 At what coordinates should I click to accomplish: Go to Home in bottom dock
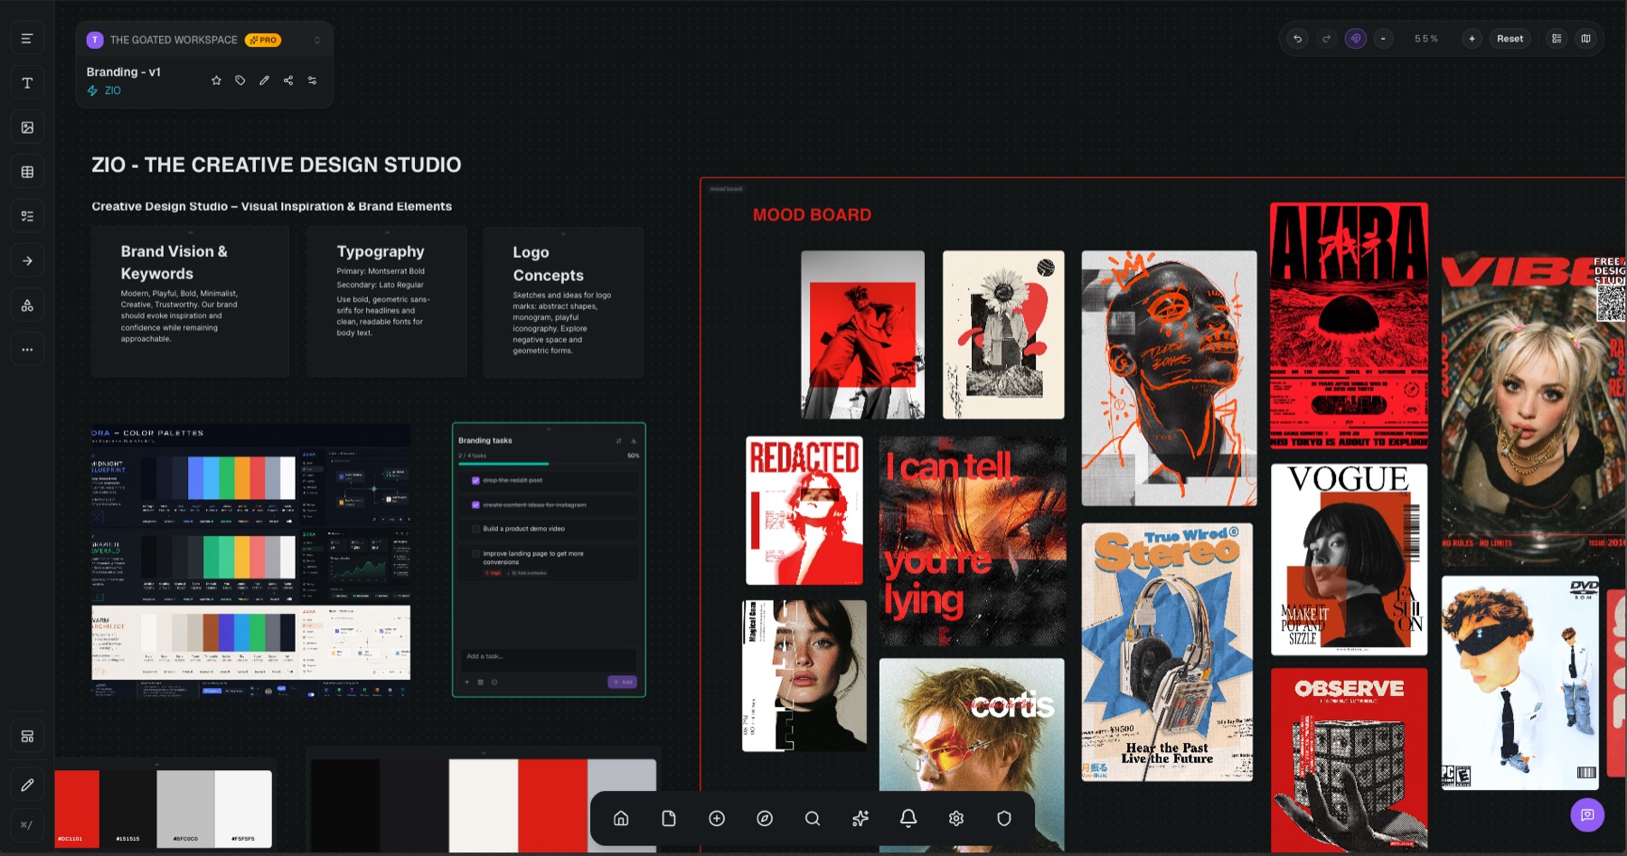(621, 818)
